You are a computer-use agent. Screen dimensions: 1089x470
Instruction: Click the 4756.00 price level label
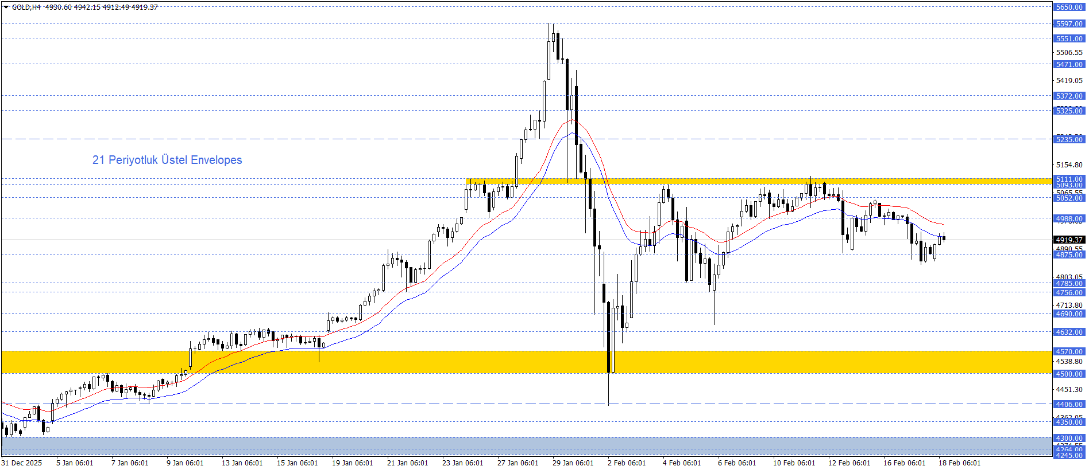[1069, 293]
